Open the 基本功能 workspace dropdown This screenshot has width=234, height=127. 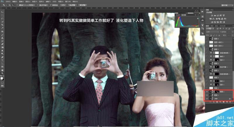(x=227, y=5)
